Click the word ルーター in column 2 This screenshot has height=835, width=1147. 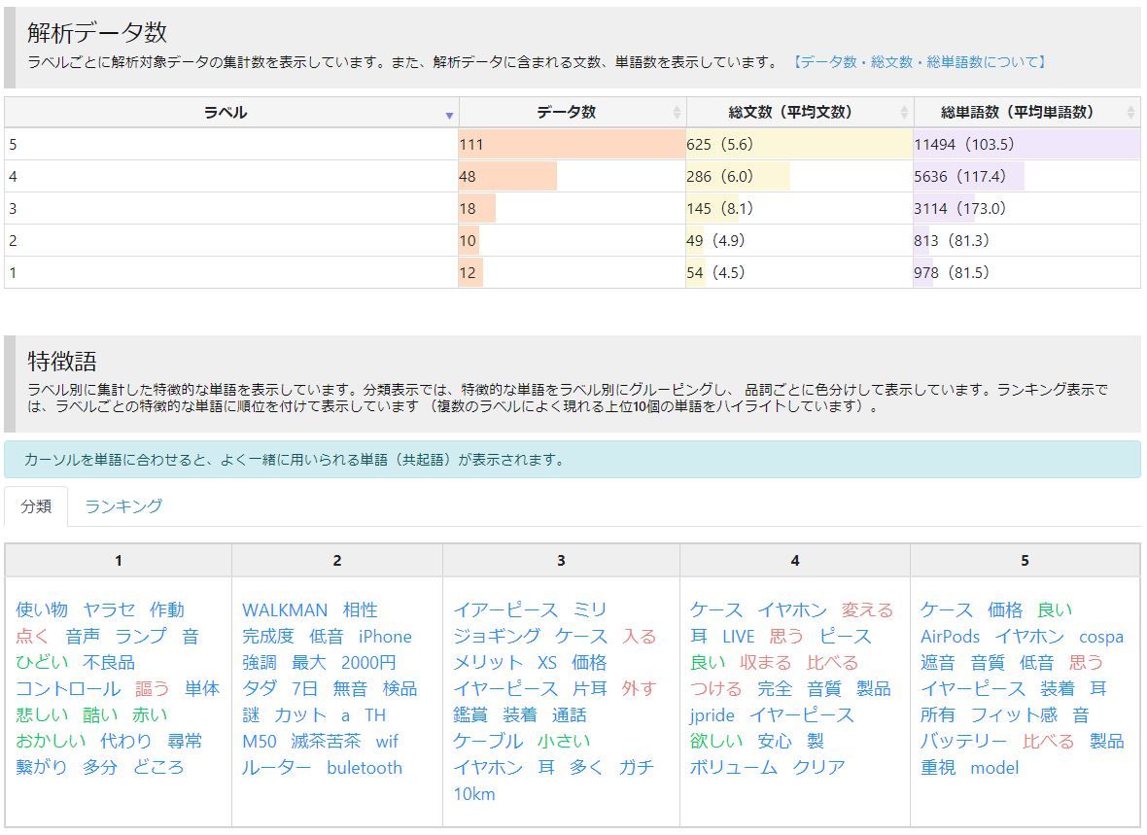(x=276, y=768)
